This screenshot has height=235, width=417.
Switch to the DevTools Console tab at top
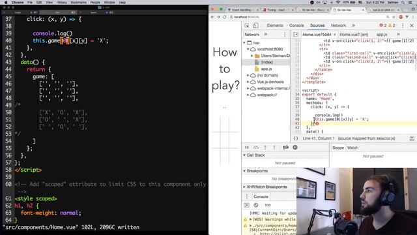(296, 25)
